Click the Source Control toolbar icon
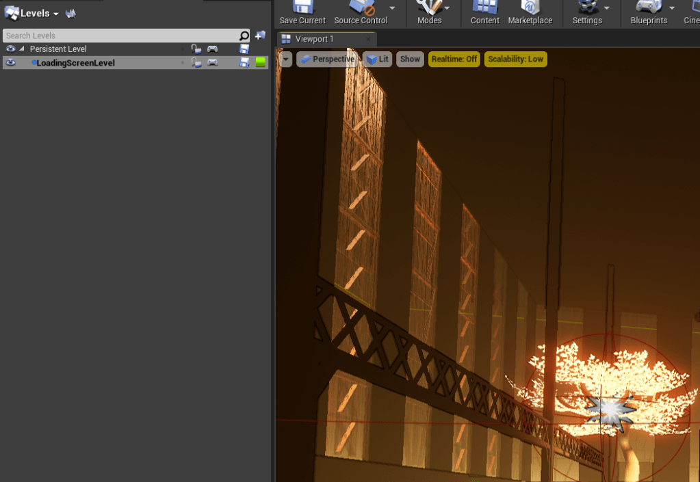Image resolution: width=700 pixels, height=482 pixels. pos(361,10)
